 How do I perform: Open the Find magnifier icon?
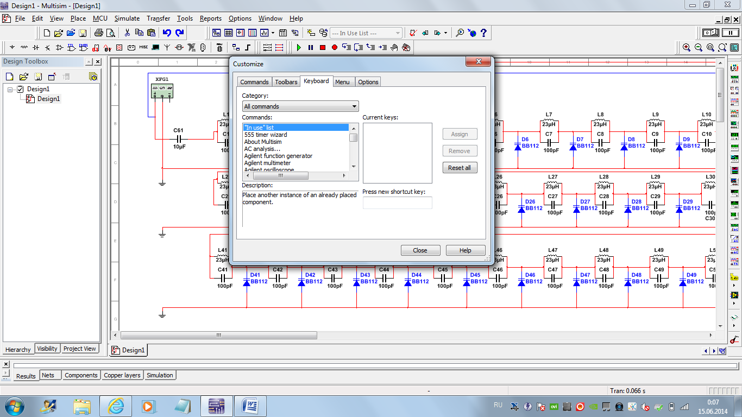pyautogui.click(x=460, y=33)
